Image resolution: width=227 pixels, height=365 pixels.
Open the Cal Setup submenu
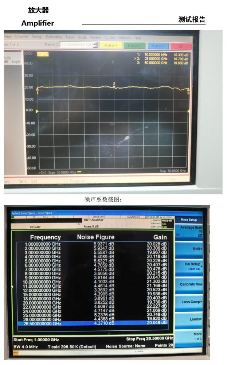pos(189,266)
